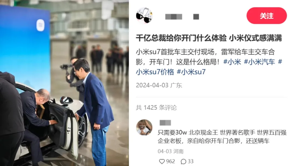Click the blurred badge beside the author name
The height and width of the screenshot is (166, 290).
(196, 17)
